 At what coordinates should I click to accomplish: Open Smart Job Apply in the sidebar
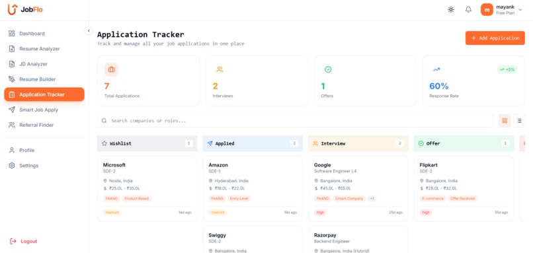pyautogui.click(x=44, y=110)
